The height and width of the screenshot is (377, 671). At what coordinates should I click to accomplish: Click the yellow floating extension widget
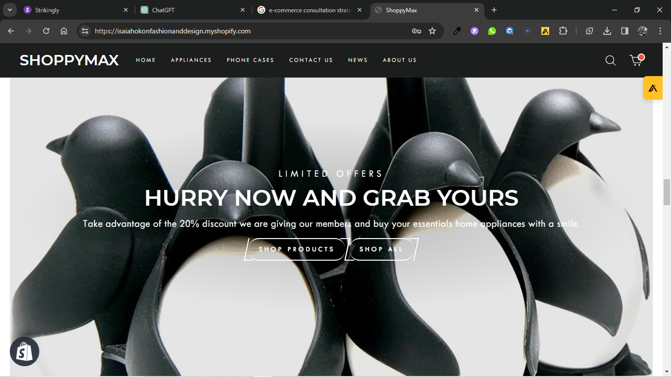click(x=653, y=88)
